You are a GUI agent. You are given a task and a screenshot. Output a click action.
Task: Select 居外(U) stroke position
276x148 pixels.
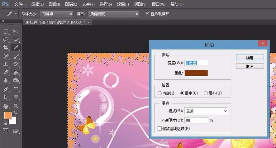pos(206,93)
